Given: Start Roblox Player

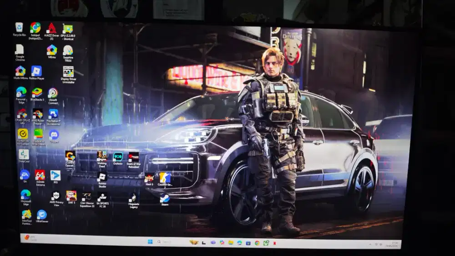Looking at the screenshot, I should pyautogui.click(x=36, y=72).
